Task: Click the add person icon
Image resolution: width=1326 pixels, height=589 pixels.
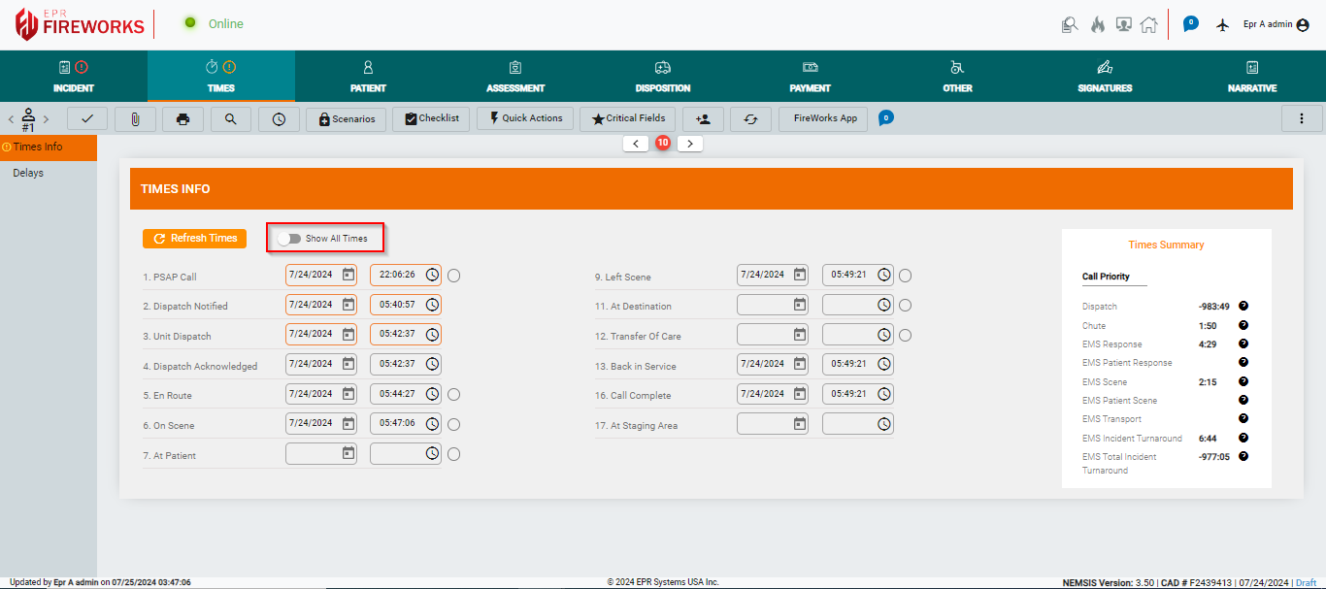Action: (x=703, y=118)
